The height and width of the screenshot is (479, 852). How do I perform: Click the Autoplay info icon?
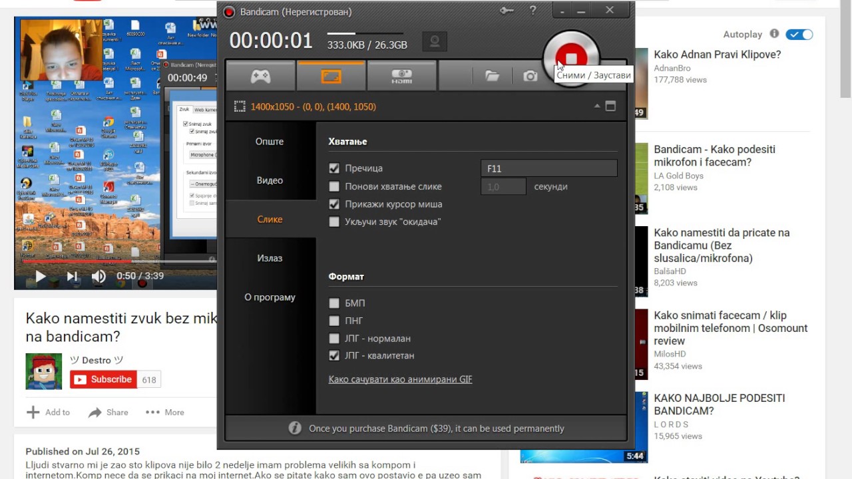774,34
